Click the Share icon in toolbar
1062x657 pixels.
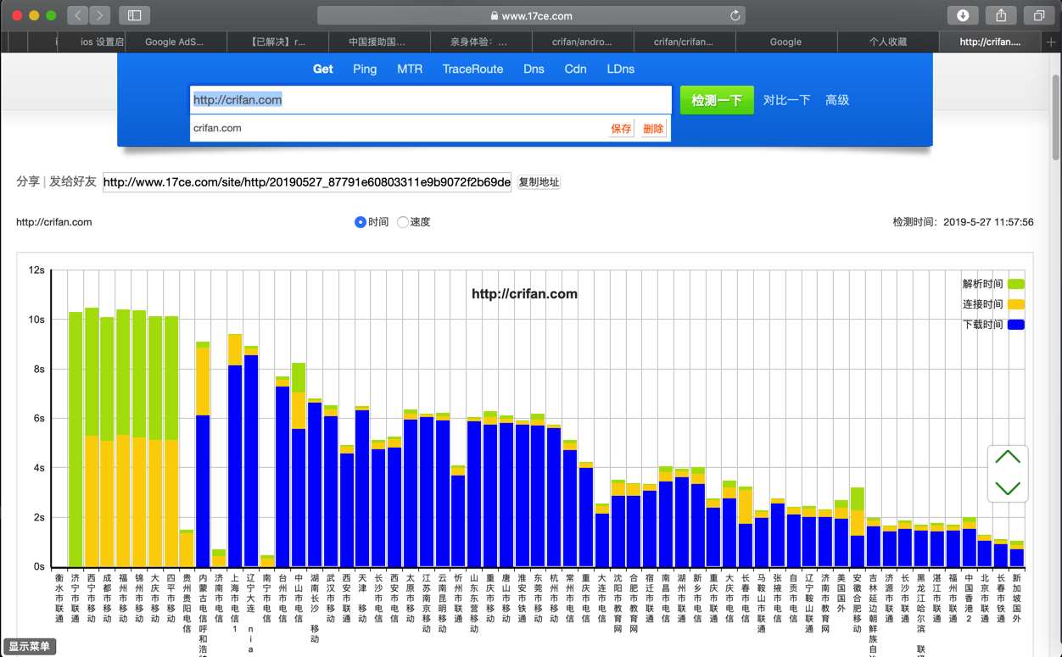click(1001, 15)
